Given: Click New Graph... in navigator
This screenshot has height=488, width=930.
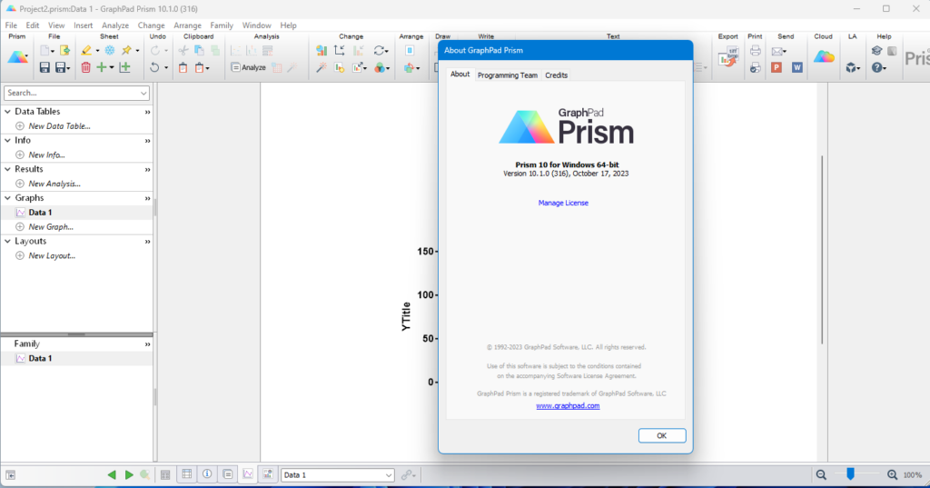Looking at the screenshot, I should tap(51, 227).
